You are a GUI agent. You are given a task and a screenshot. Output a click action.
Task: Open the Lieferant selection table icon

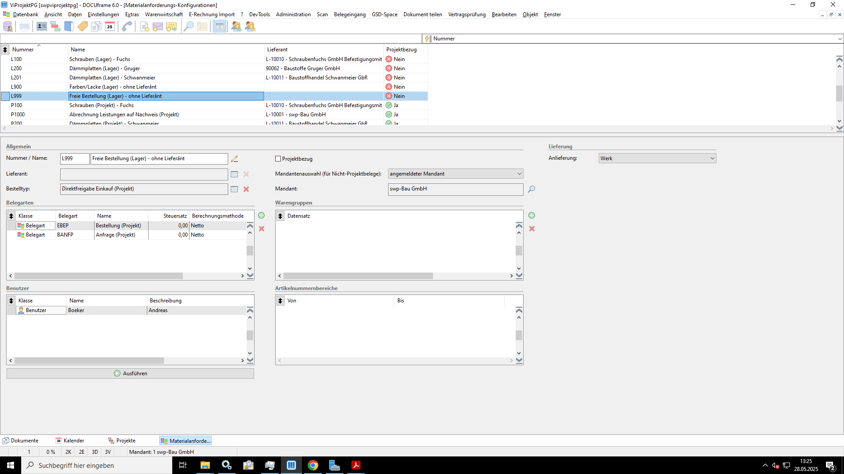point(234,174)
